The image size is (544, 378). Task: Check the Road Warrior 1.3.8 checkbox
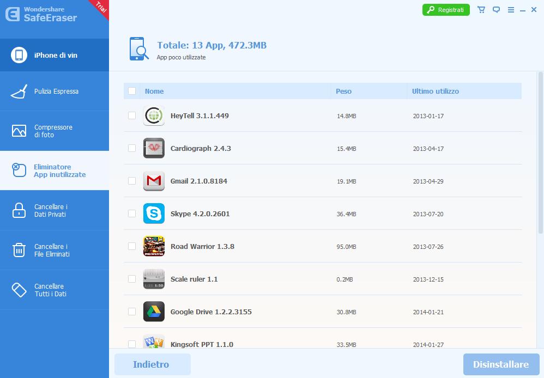[132, 246]
